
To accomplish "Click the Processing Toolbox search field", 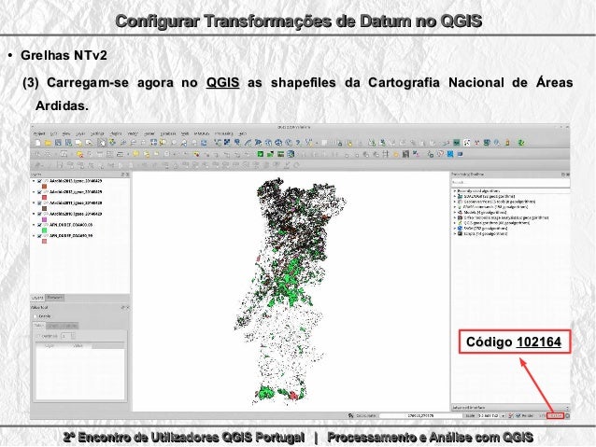I will pos(510,183).
